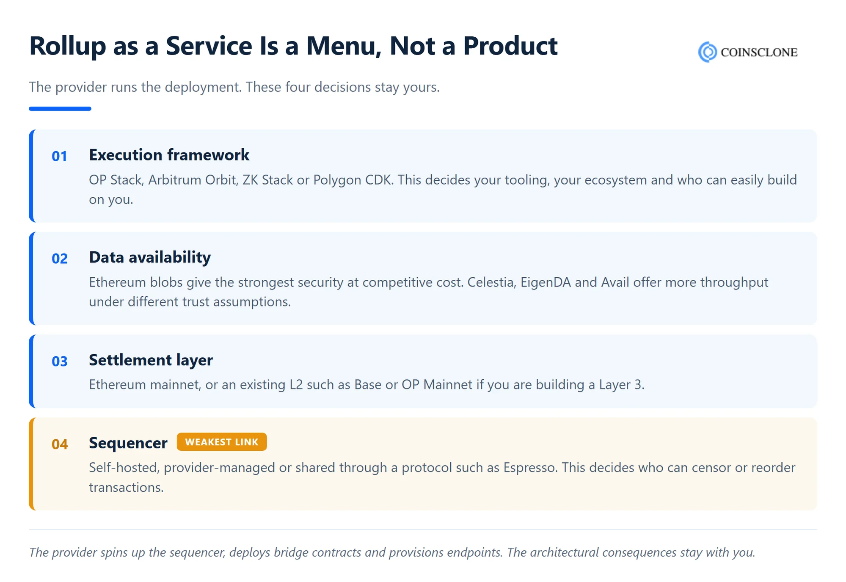
Task: Click the number 03 label
Action: pos(60,361)
